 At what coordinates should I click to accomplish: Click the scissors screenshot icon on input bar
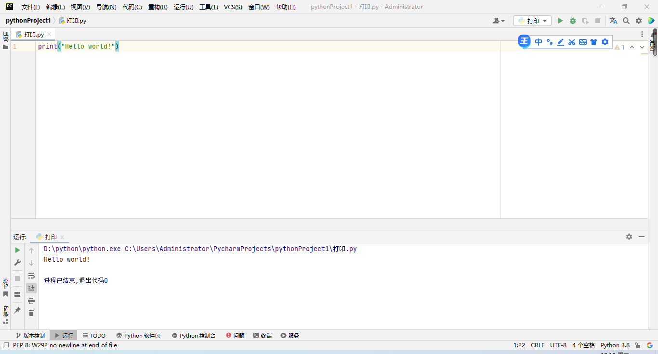pos(572,42)
